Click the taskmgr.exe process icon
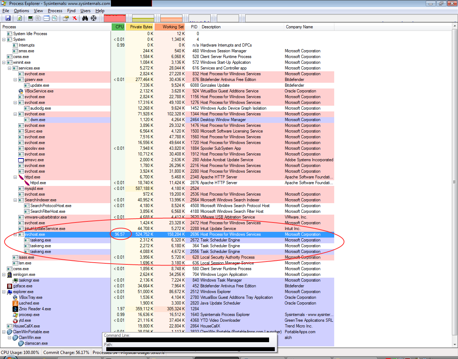 [x=15, y=280]
